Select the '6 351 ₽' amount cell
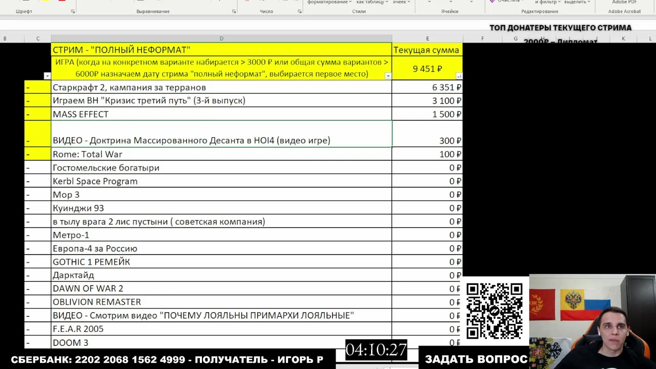Image resolution: width=656 pixels, height=369 pixels. (427, 87)
